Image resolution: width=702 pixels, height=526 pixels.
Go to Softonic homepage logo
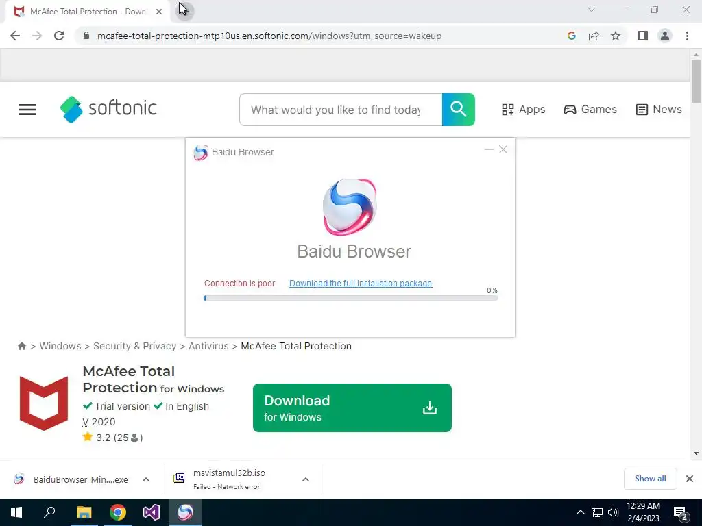(x=108, y=109)
